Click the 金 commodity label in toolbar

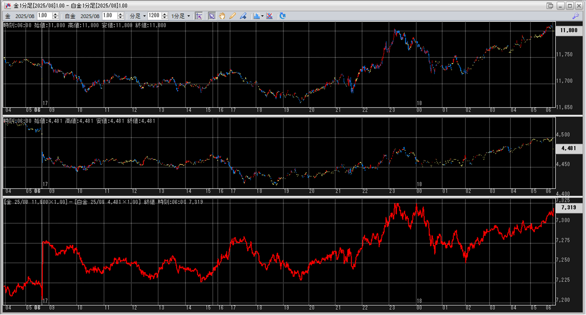[8, 16]
